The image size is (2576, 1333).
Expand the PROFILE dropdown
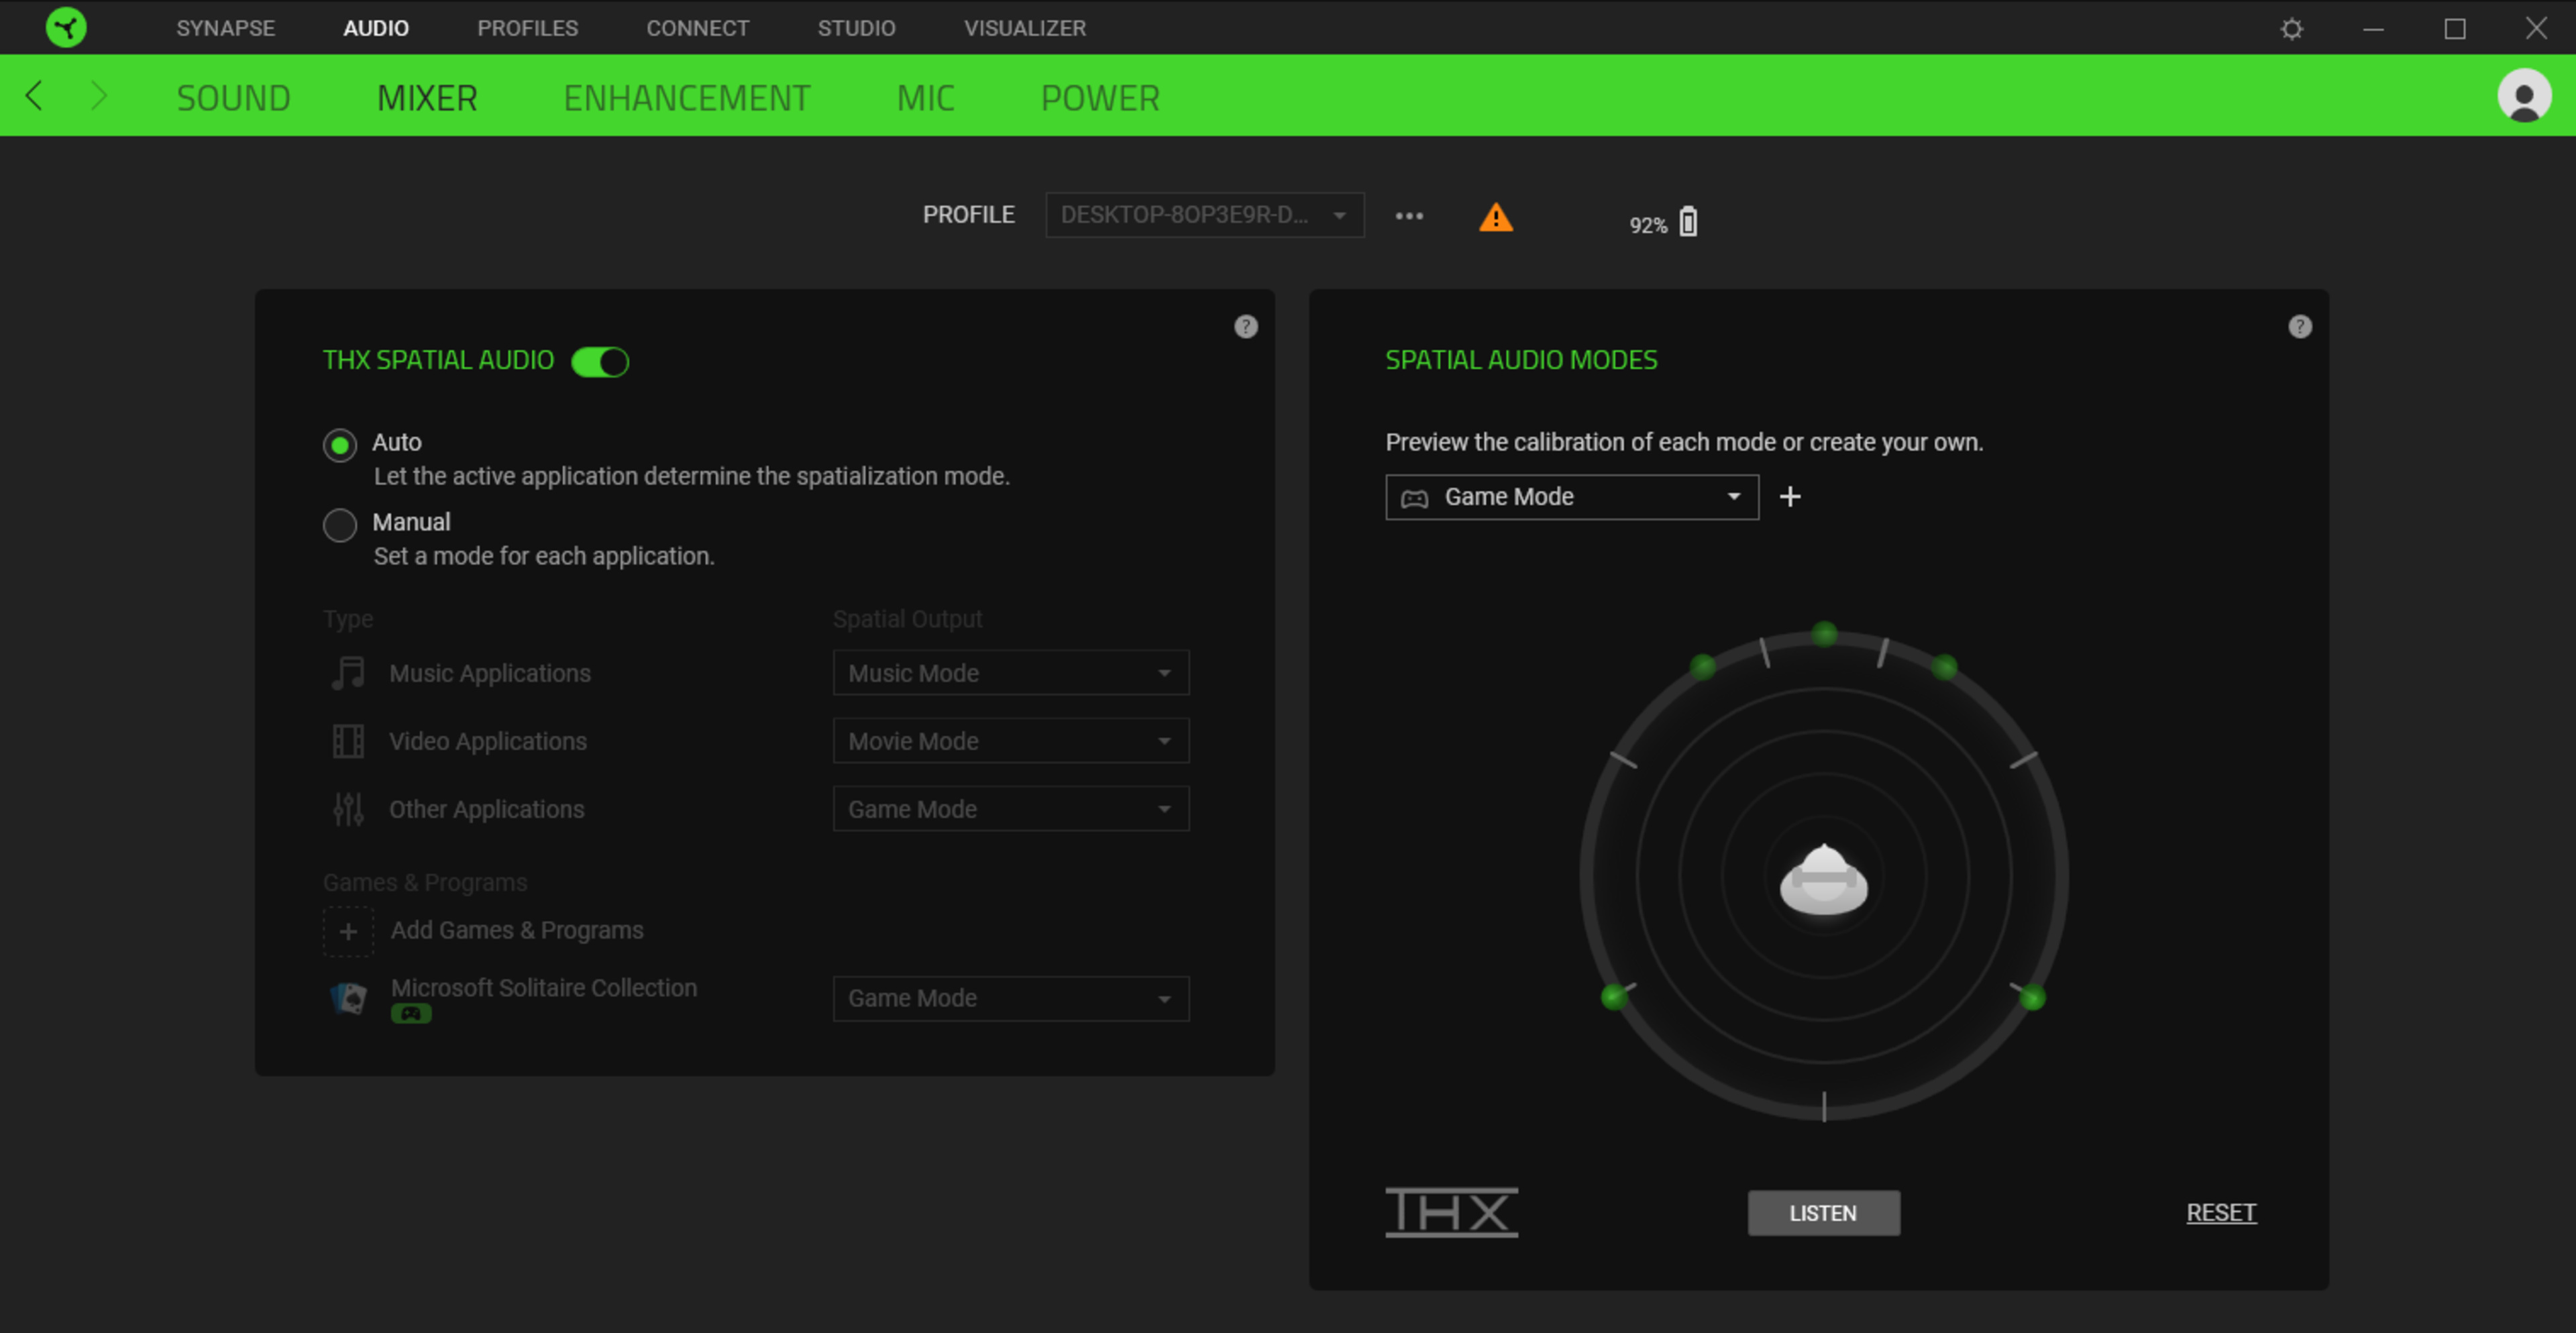click(x=1204, y=215)
